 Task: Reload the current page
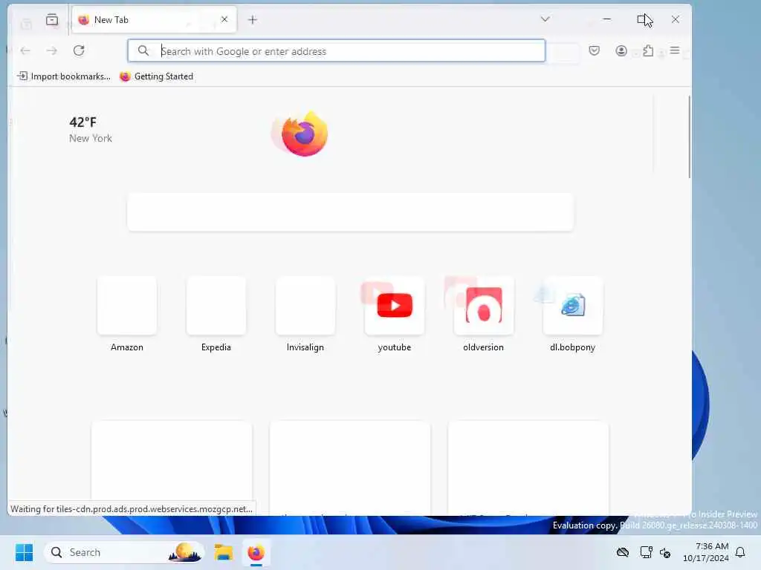pyautogui.click(x=79, y=51)
